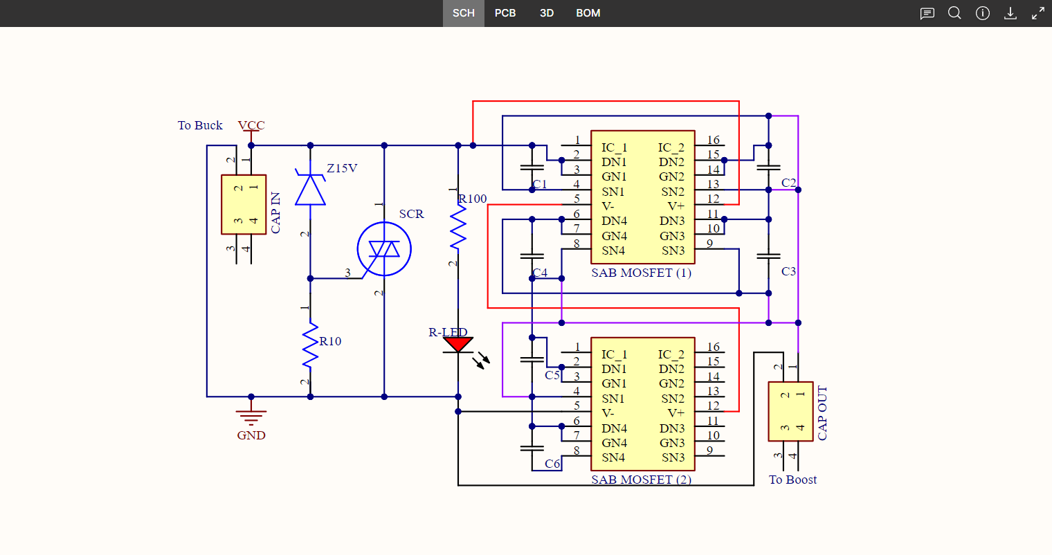Switch to the PCB tab
The width and height of the screenshot is (1052, 555).
click(x=505, y=12)
